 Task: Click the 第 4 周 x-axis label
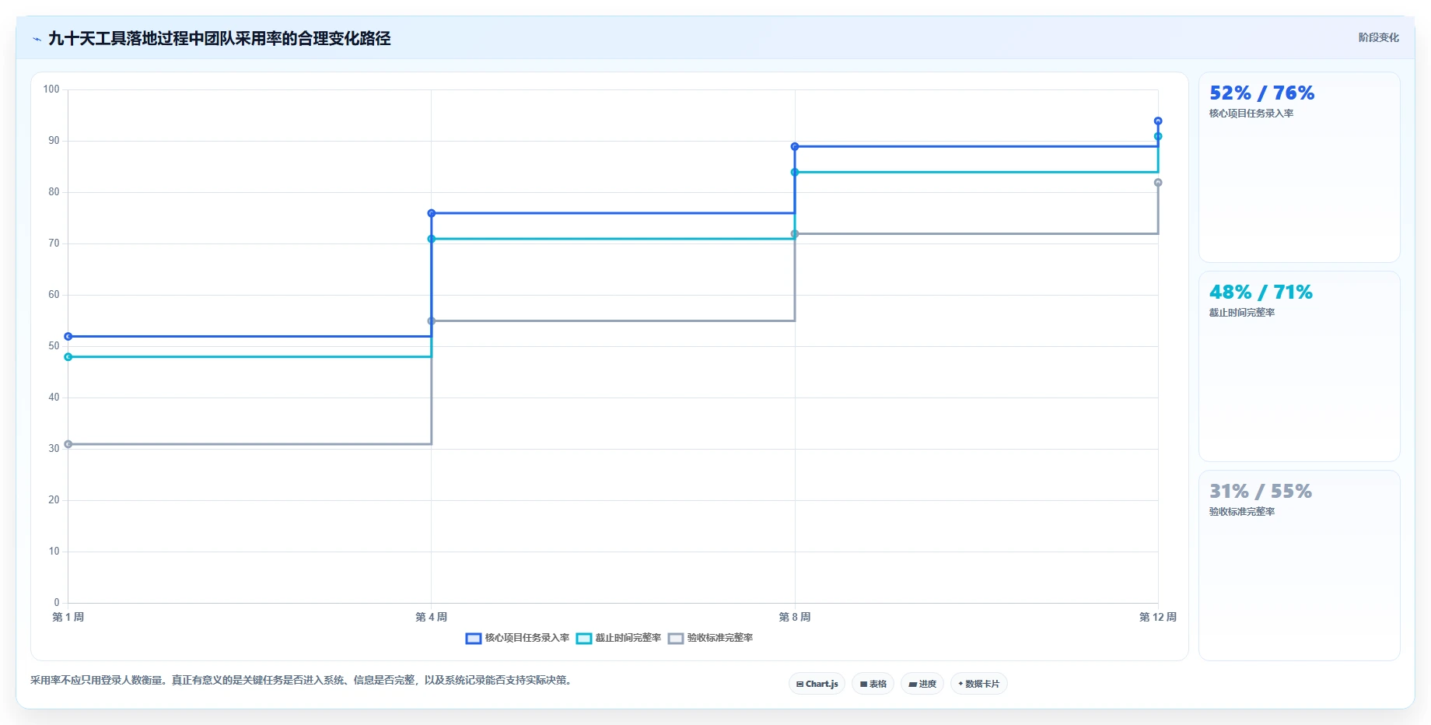click(x=432, y=617)
